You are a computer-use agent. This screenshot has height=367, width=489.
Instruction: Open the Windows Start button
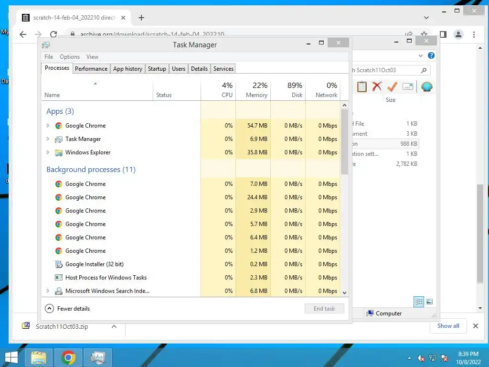click(11, 357)
